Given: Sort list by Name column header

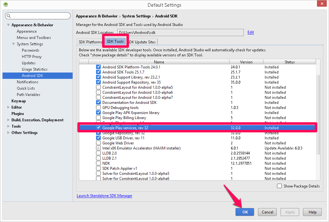Looking at the screenshot, I should [x=159, y=62].
